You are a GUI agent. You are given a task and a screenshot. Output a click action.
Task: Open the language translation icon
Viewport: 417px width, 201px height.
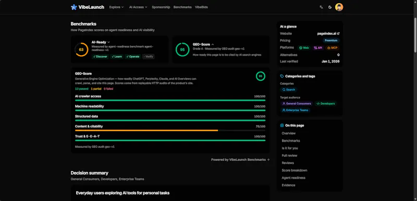(x=321, y=7)
